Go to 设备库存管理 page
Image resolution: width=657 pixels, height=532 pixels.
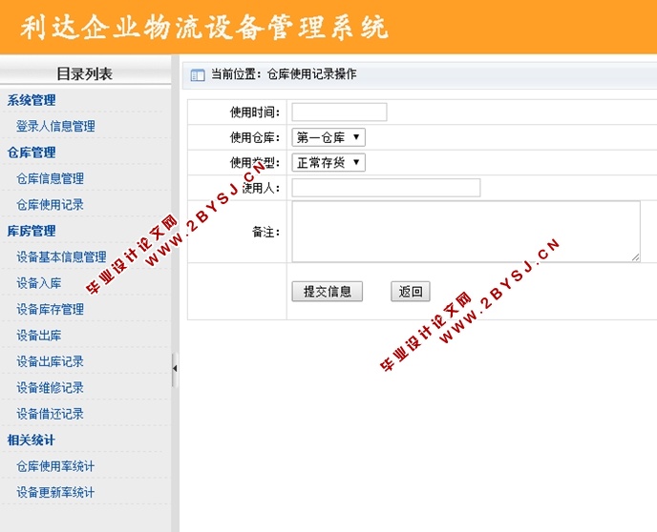pos(50,309)
